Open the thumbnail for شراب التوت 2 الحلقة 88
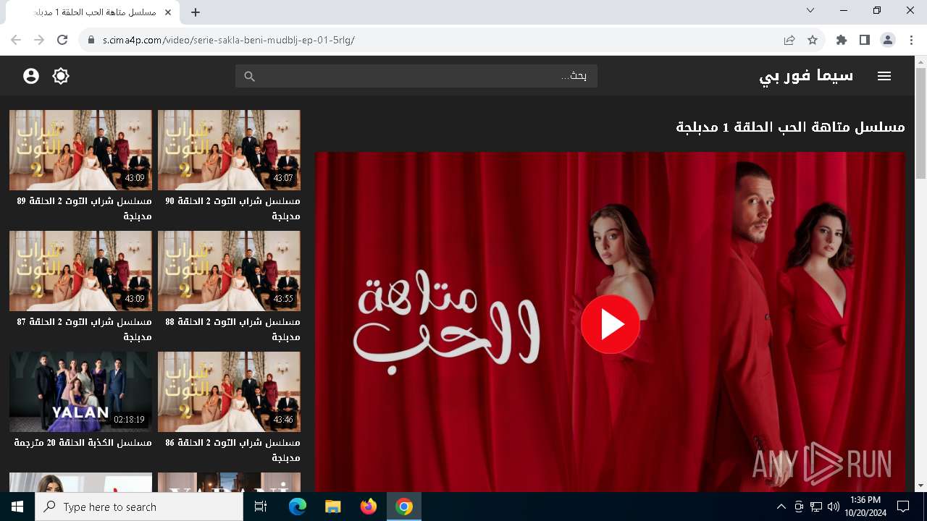927x521 pixels. 229,271
